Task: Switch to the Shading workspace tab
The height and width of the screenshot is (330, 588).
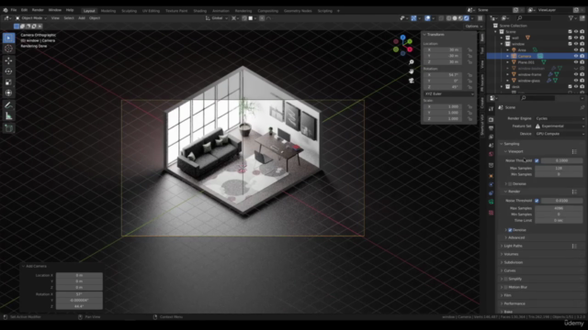Action: point(200,11)
